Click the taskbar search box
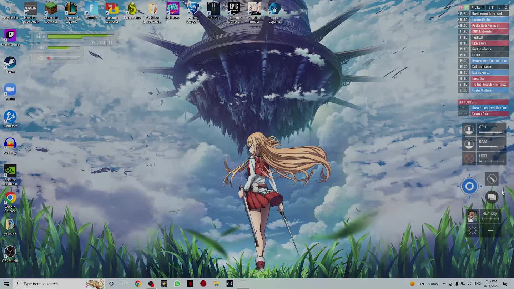The width and height of the screenshot is (514, 289). (x=59, y=284)
